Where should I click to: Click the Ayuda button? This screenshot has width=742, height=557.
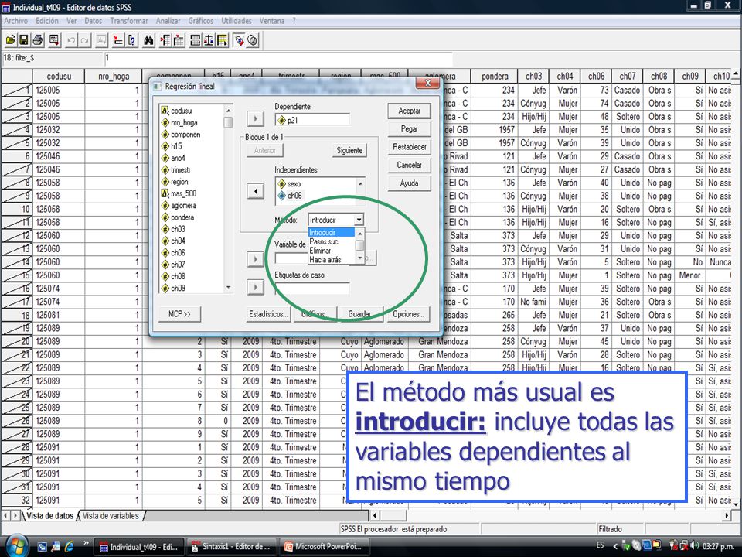pyautogui.click(x=410, y=183)
